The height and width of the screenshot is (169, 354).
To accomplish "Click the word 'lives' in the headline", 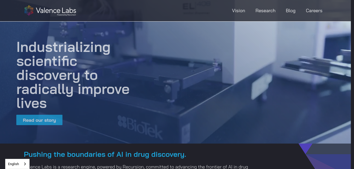I will (32, 103).
